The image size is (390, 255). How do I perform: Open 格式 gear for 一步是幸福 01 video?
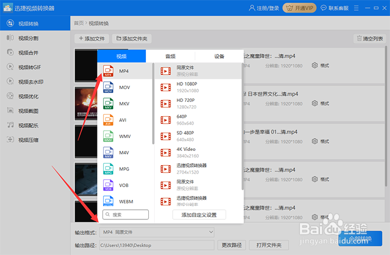pos(315,141)
